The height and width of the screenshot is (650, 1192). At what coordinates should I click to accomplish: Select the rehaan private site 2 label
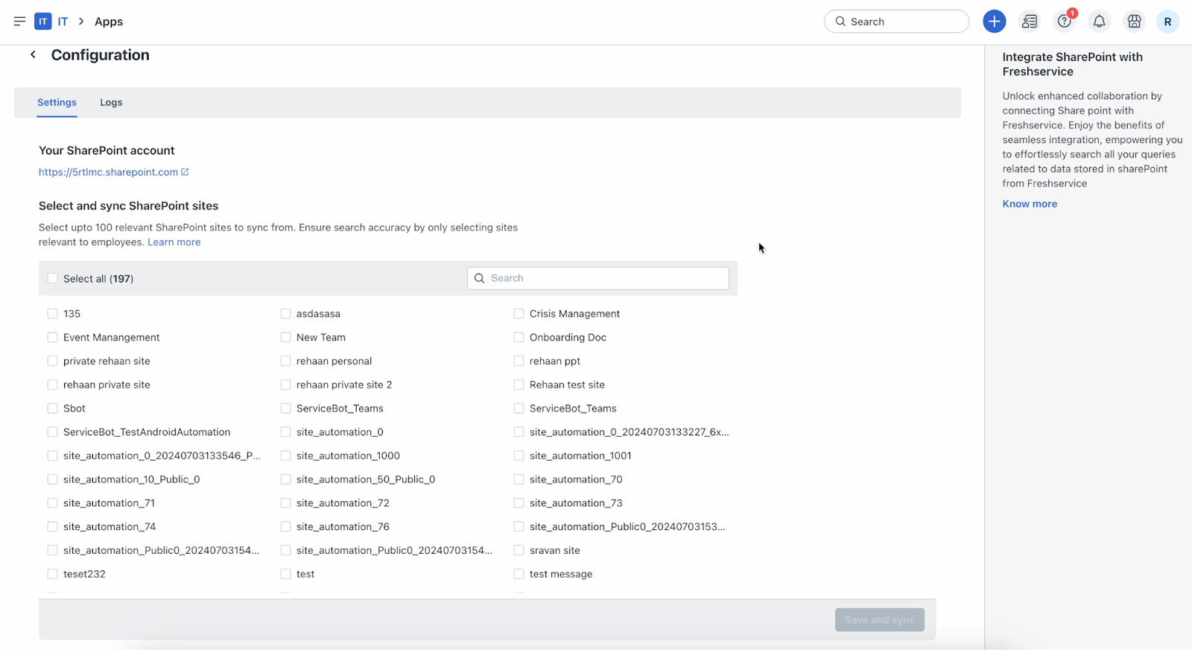[344, 385]
